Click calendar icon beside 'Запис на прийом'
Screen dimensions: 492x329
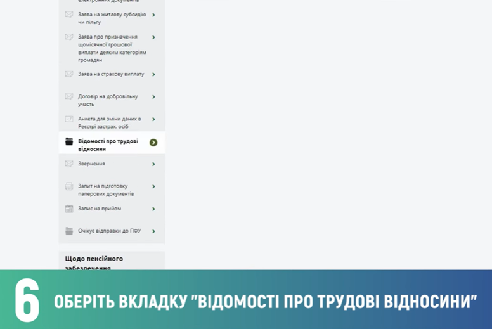point(69,209)
